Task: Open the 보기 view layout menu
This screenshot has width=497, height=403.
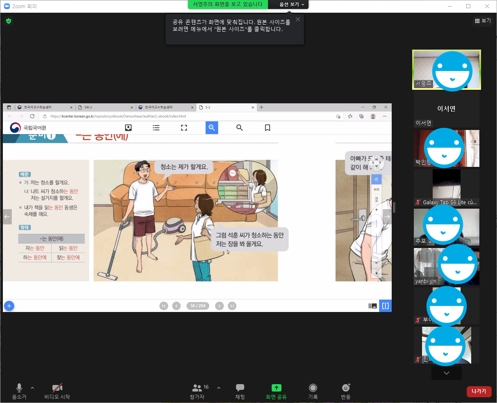Action: [483, 20]
